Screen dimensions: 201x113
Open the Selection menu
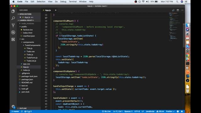(41, 2)
